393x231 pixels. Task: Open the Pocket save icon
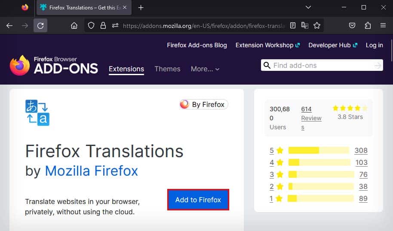click(352, 25)
